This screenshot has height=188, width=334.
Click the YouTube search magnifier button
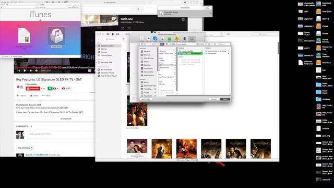(x=138, y=9)
